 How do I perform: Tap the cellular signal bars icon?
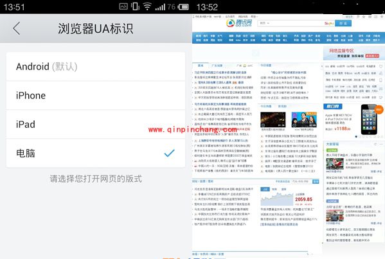coord(160,7)
